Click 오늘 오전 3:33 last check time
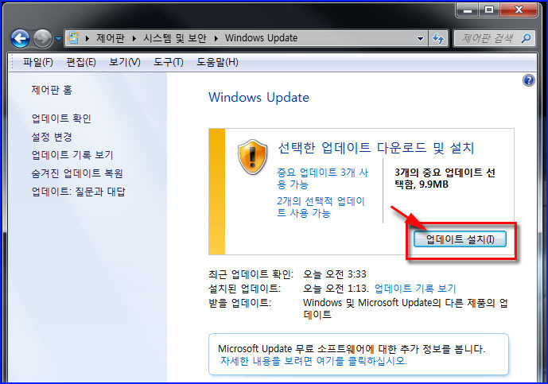This screenshot has width=548, height=384. pyautogui.click(x=335, y=274)
